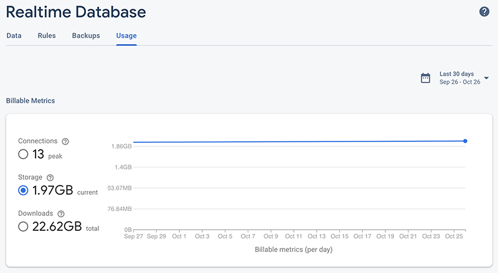Click the Oct 17 axis label

point(362,236)
